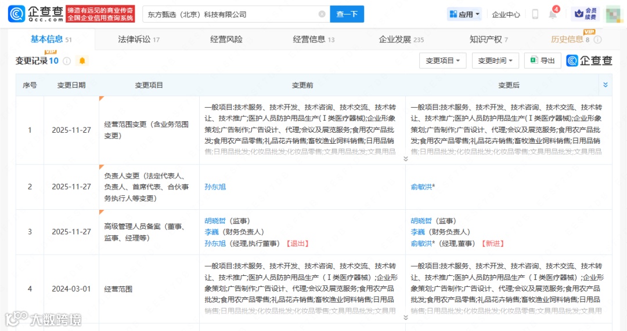Click the 变更项目 column header
This screenshot has width=627, height=331.
149,85
